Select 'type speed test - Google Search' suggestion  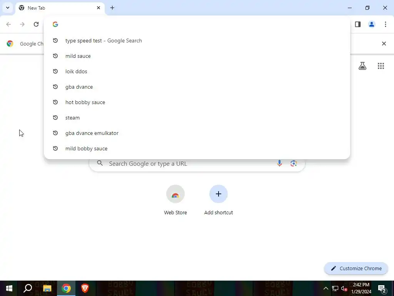pyautogui.click(x=197, y=40)
